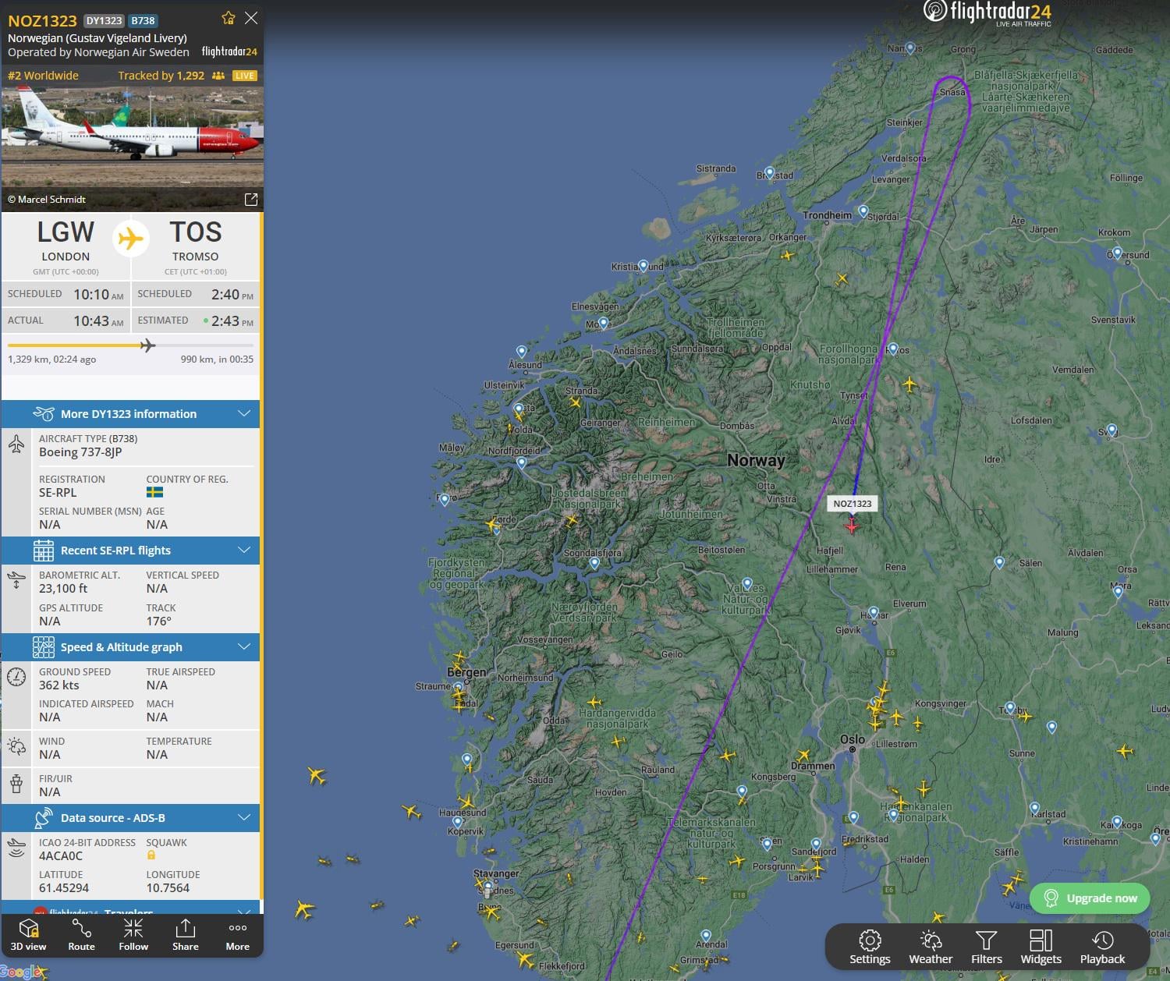Click the Røros airport pin

click(x=893, y=349)
